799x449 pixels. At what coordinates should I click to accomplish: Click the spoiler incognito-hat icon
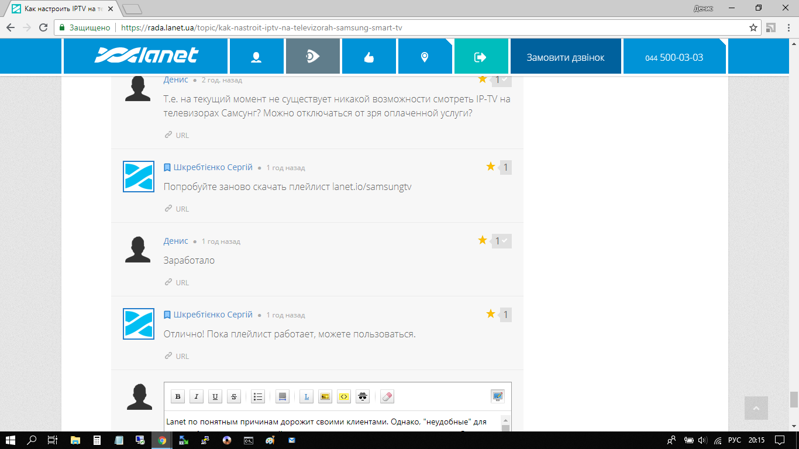pos(363,397)
